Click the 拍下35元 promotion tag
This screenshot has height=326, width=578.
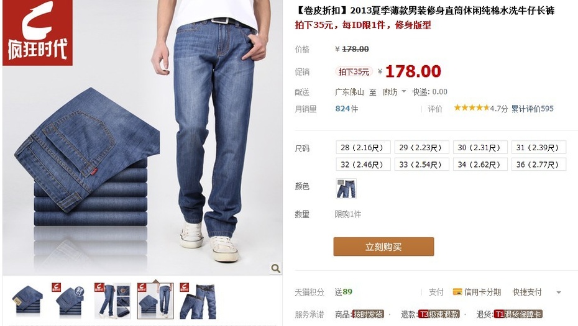click(x=354, y=71)
